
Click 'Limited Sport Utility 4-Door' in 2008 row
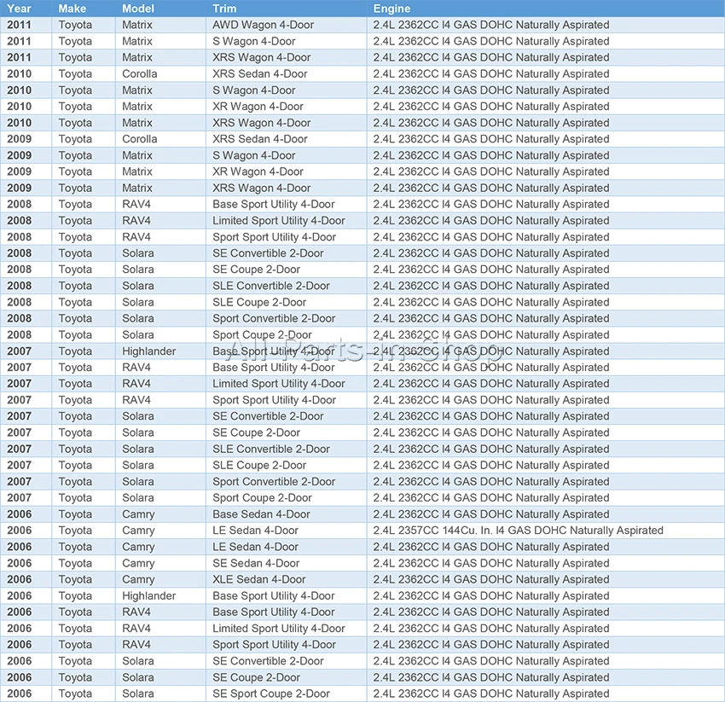[x=279, y=221]
